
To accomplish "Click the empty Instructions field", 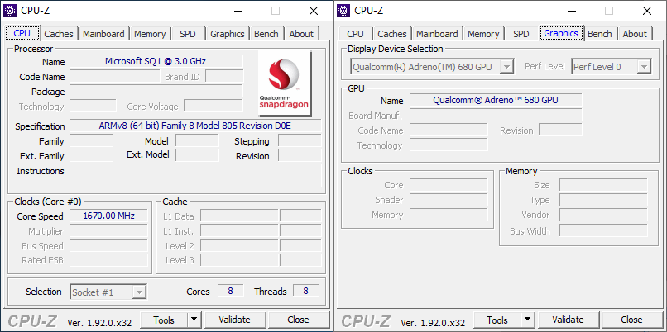I will (x=195, y=175).
